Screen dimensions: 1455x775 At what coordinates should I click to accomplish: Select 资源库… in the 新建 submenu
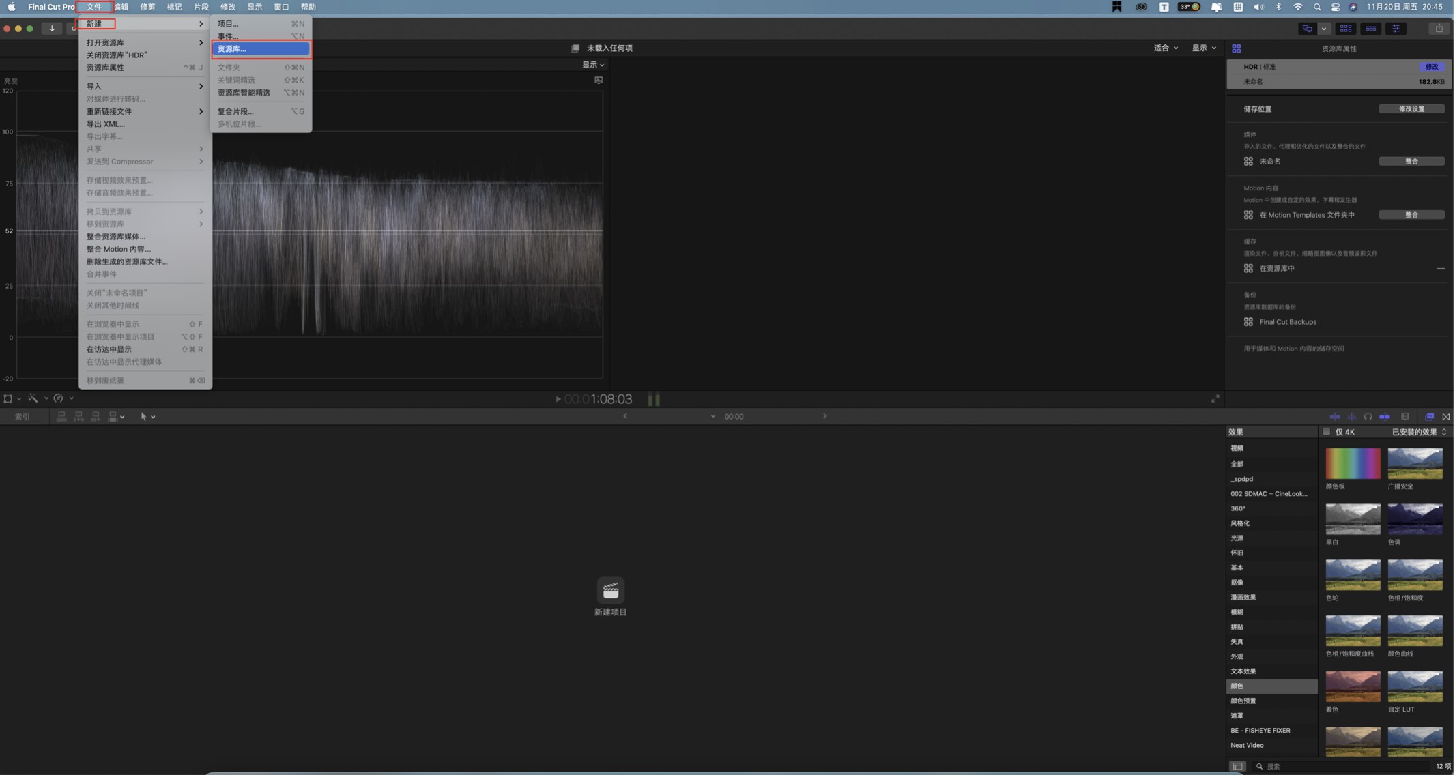[261, 48]
